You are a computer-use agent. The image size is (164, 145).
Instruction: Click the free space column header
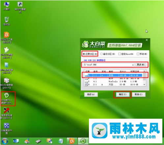click(135, 72)
